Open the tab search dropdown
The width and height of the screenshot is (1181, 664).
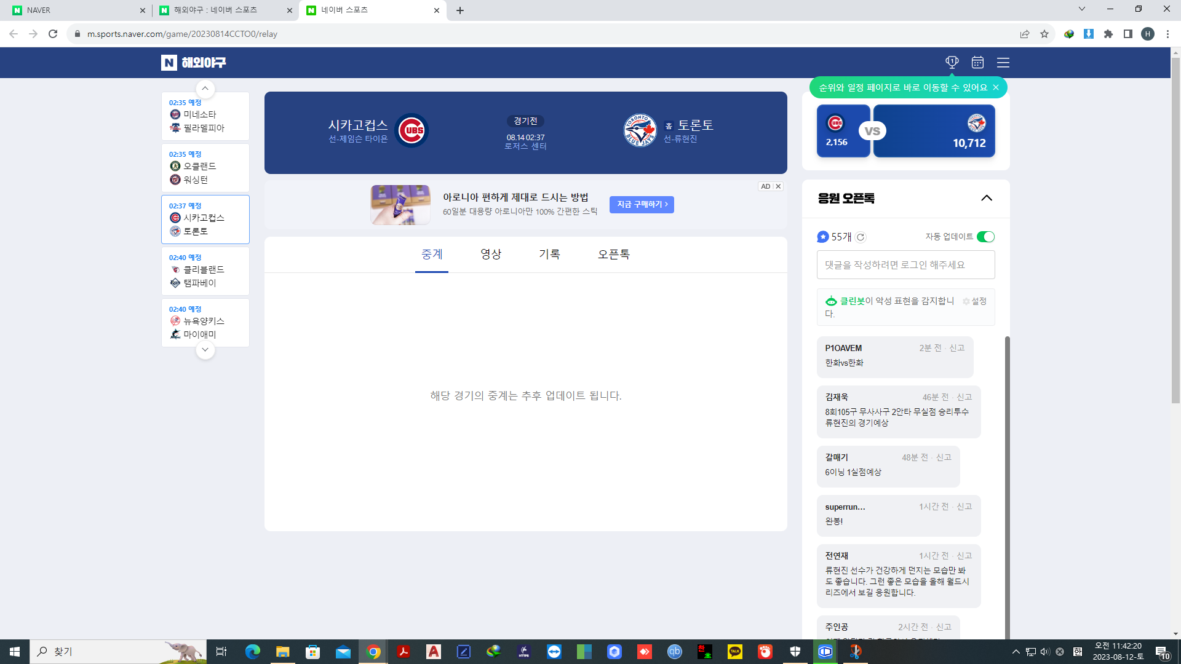[1082, 9]
